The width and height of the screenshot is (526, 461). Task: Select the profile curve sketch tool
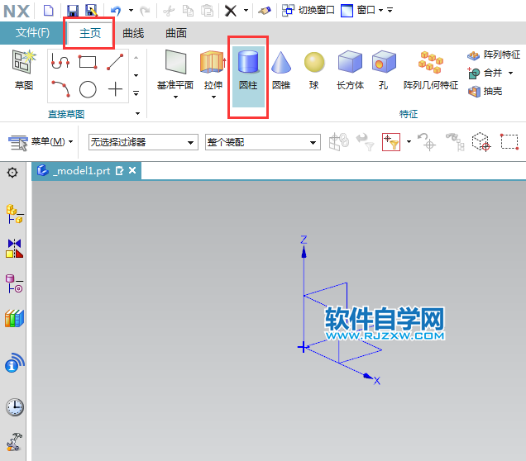pos(60,62)
